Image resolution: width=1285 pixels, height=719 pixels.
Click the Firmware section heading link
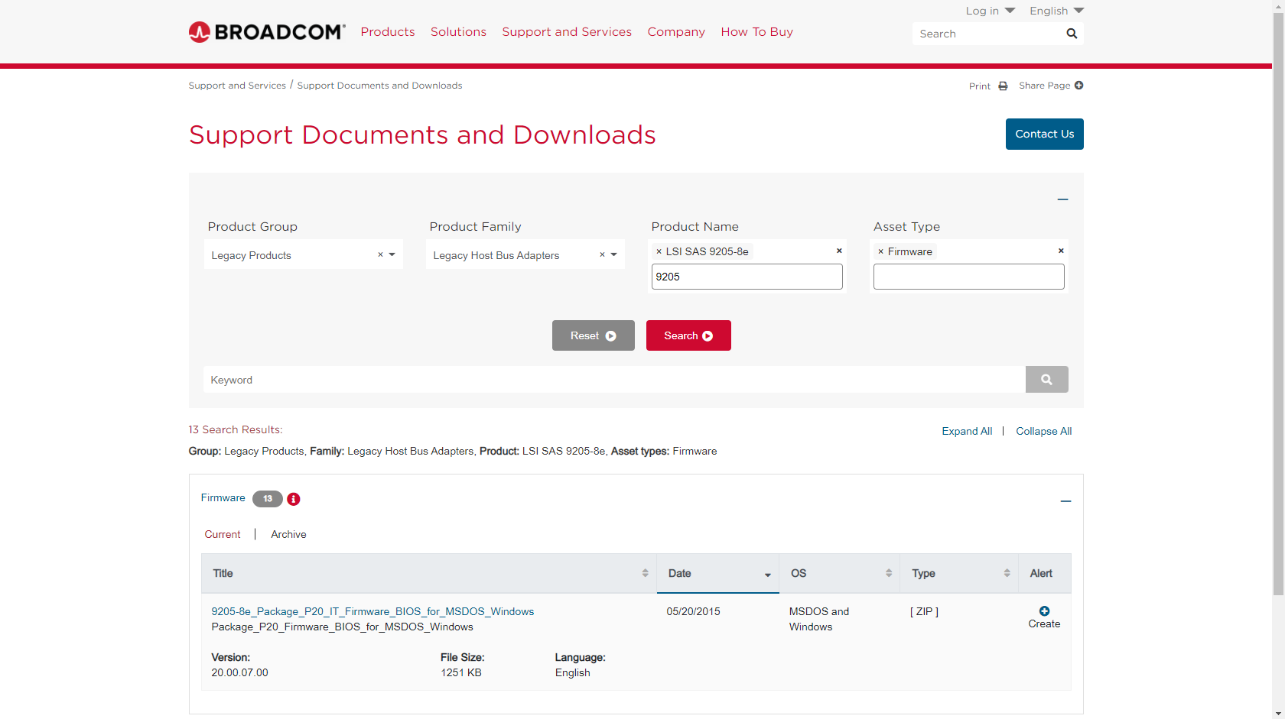[x=223, y=497]
